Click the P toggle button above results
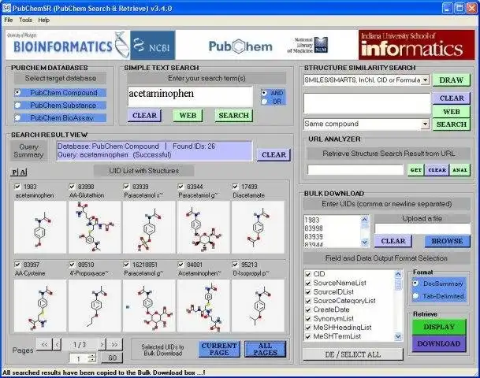480x378 pixels. pyautogui.click(x=14, y=172)
